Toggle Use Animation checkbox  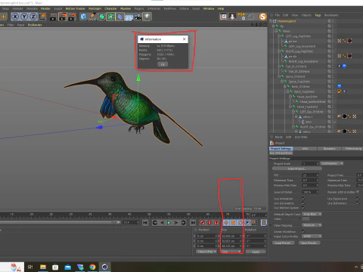pyautogui.click(x=303, y=199)
